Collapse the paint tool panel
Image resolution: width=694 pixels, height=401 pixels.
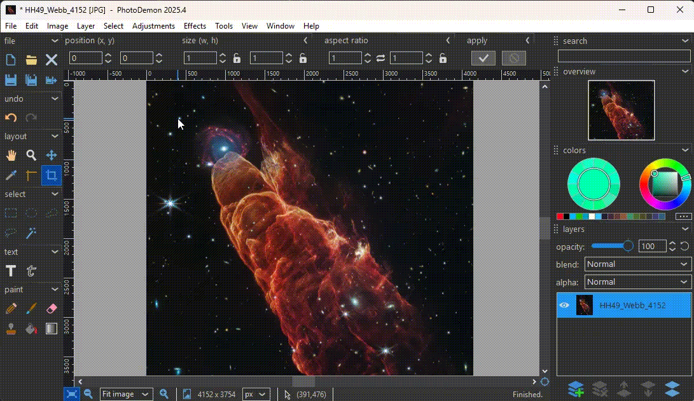coord(55,290)
